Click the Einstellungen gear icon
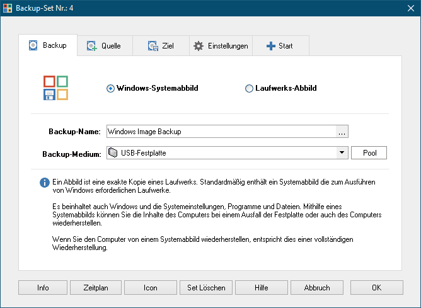This screenshot has height=308, width=421. click(x=199, y=46)
